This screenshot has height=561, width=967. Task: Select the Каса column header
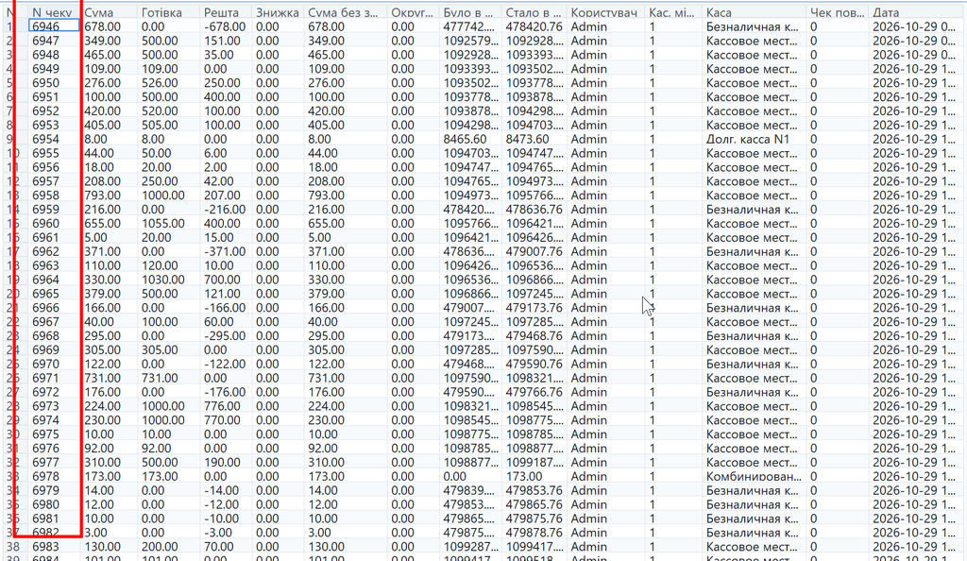click(754, 12)
